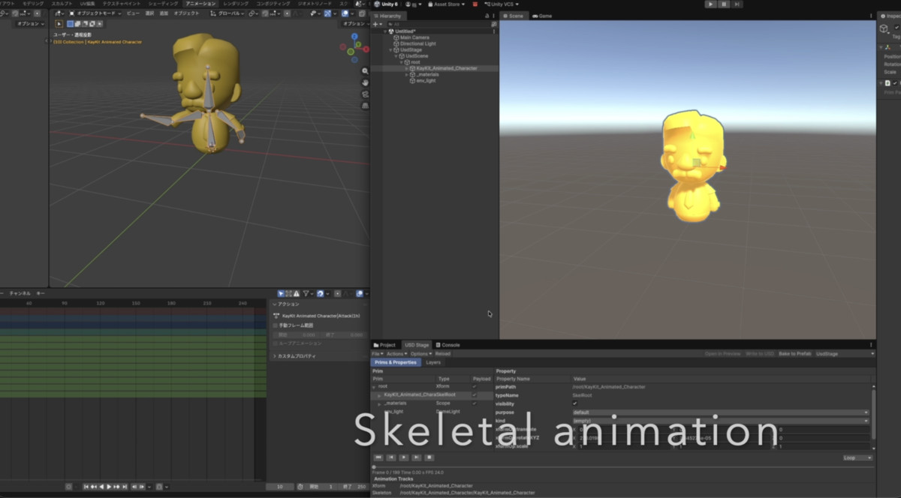901x498 pixels.
Task: Select the Prims & Properties tab
Action: tap(397, 362)
